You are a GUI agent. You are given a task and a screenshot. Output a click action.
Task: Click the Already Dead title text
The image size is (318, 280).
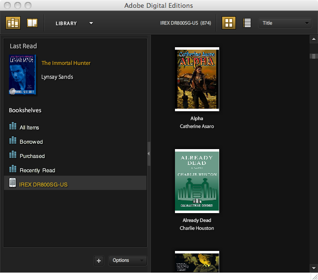coord(197,220)
